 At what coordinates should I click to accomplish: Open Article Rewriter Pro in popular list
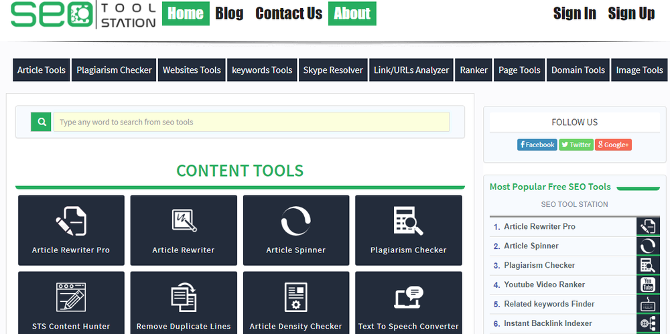coord(539,227)
